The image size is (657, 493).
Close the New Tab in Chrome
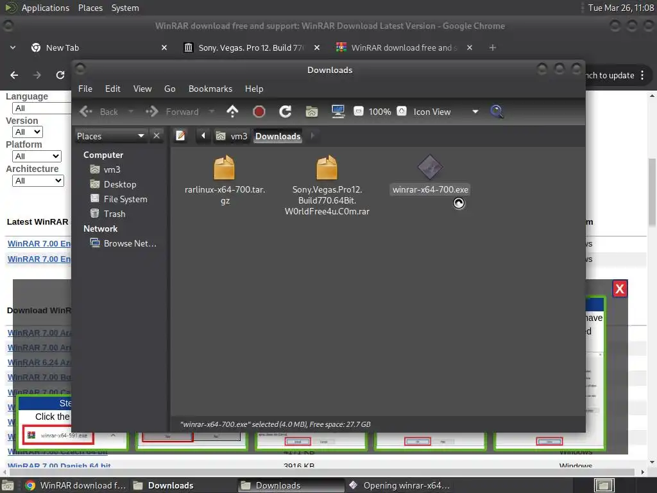tap(164, 48)
